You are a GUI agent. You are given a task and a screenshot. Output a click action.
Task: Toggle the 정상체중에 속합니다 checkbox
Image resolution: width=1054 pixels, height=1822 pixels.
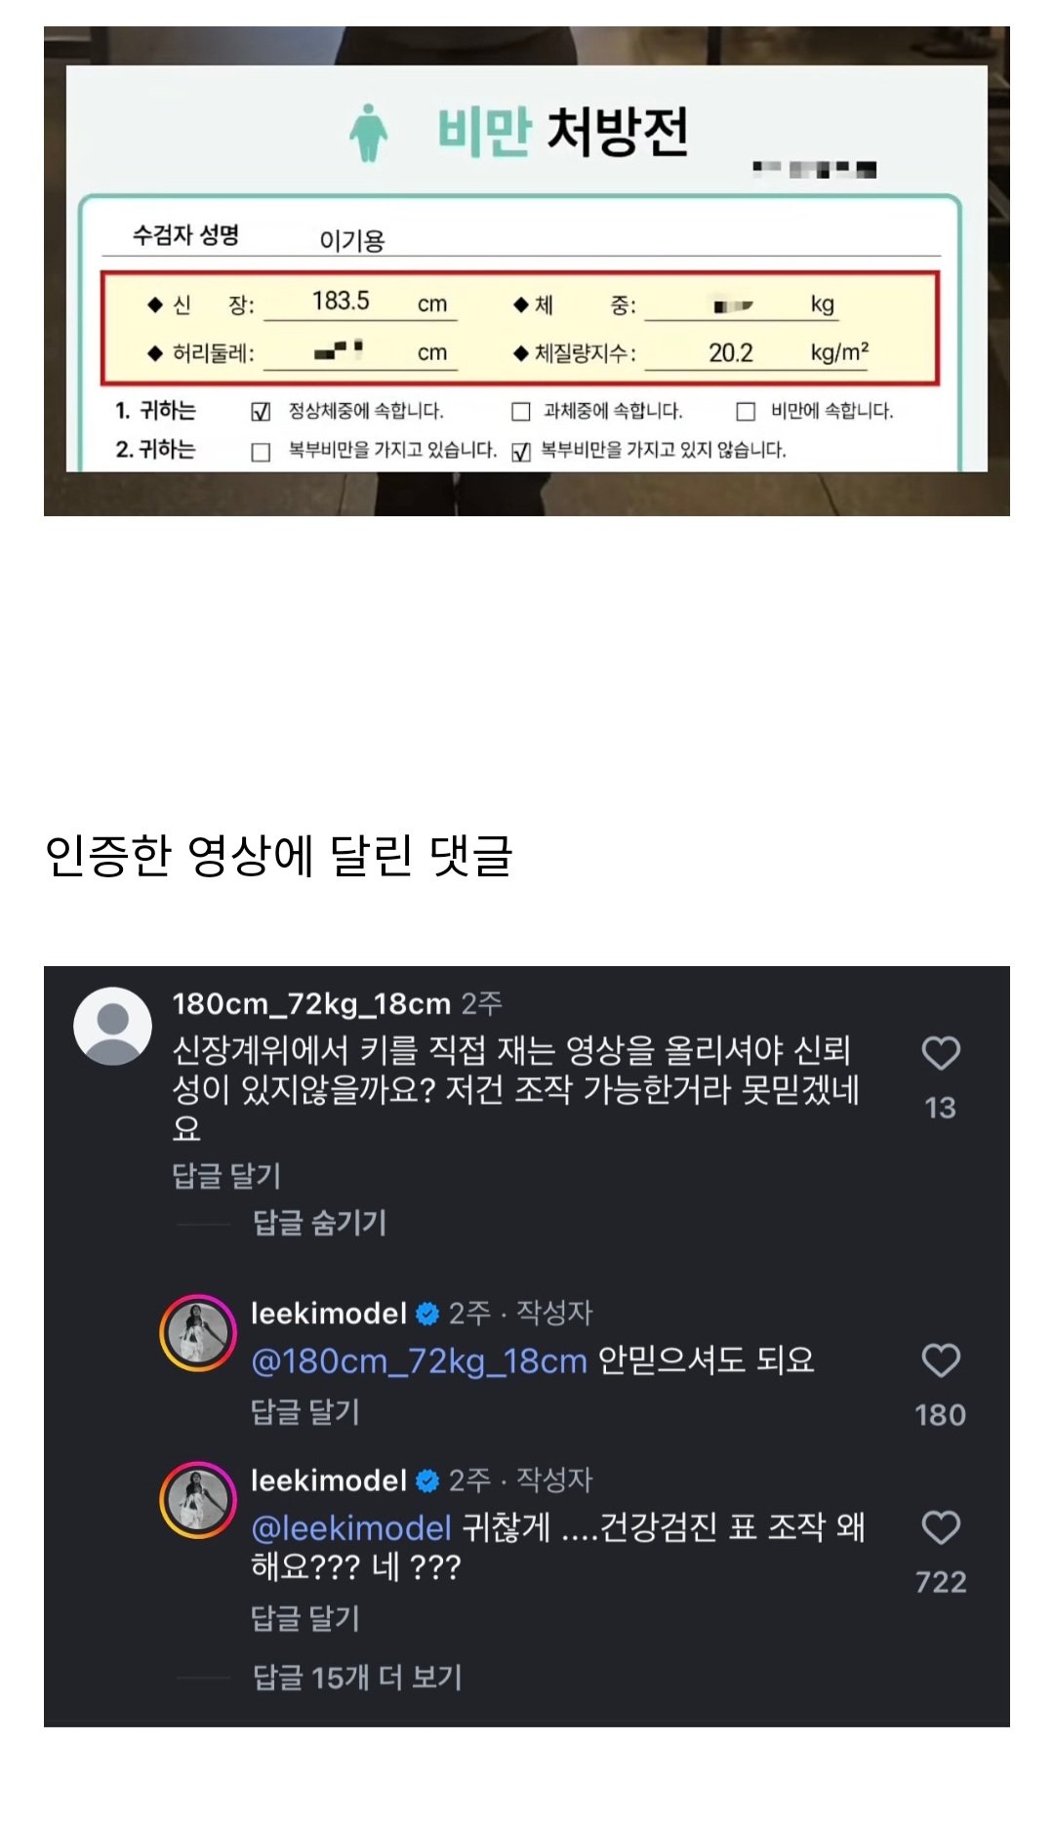point(261,412)
